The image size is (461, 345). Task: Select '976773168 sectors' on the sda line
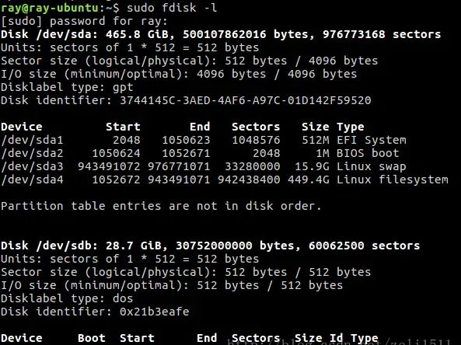pyautogui.click(x=382, y=34)
